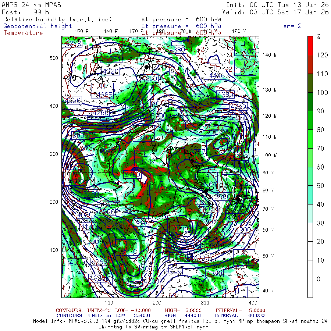The image size is (331, 331).
Task: Click the '40 W' longitude label
Action: [268, 291]
